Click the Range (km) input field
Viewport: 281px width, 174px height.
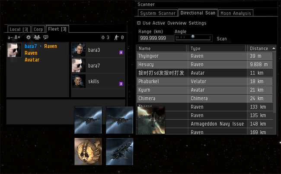tap(156, 38)
